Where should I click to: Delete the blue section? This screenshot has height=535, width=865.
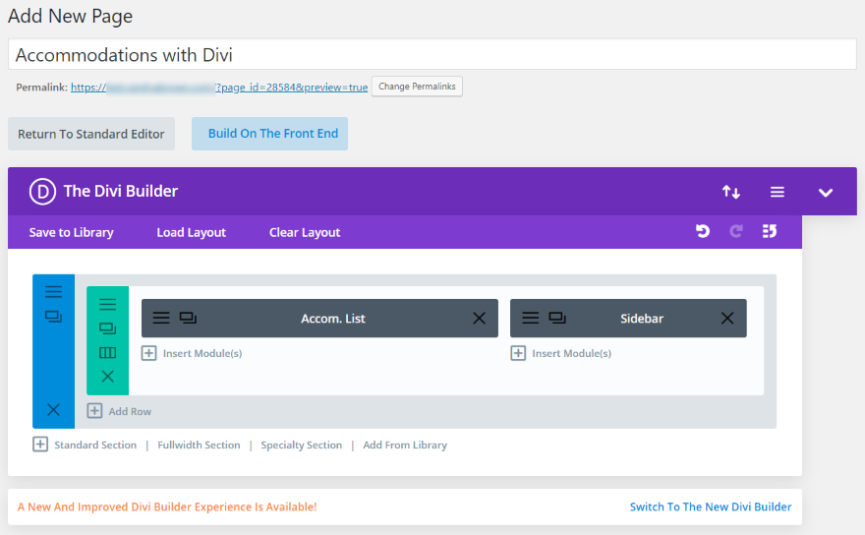tap(53, 409)
